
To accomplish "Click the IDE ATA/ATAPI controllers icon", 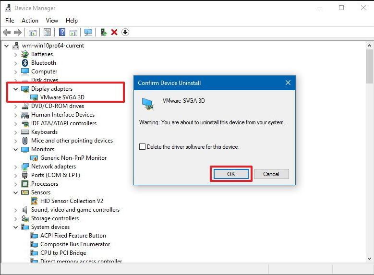I will point(25,123).
